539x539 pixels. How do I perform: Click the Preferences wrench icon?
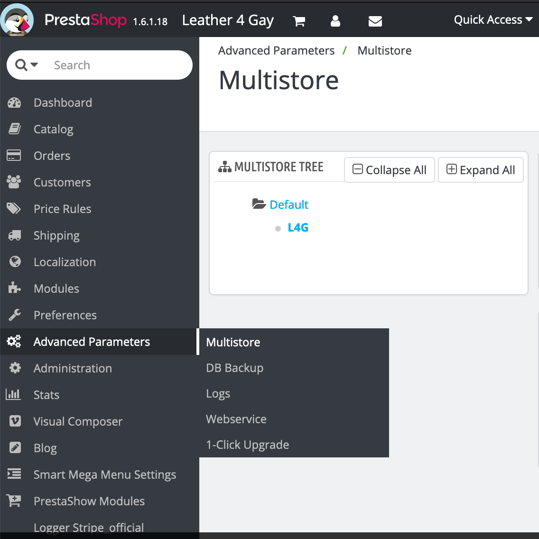[x=14, y=315]
